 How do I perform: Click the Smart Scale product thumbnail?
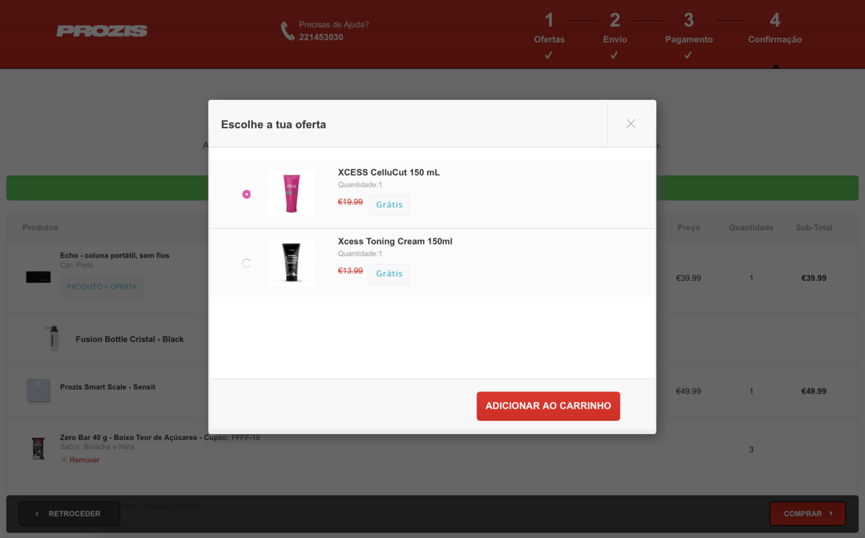39,391
